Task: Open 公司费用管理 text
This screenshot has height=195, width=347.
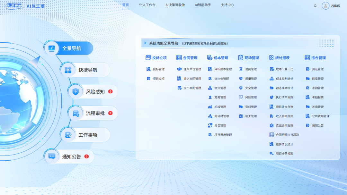Action: click(321, 116)
